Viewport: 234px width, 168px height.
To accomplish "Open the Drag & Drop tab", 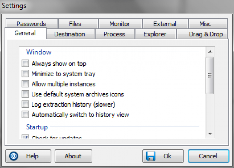I will [x=206, y=34].
